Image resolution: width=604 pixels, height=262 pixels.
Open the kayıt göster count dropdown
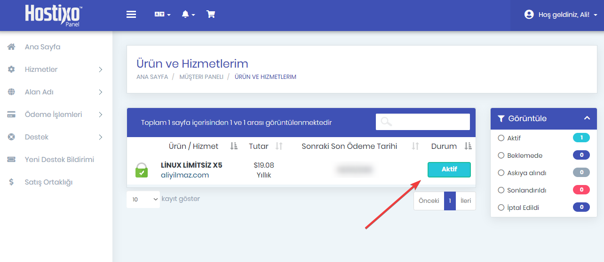(x=143, y=200)
